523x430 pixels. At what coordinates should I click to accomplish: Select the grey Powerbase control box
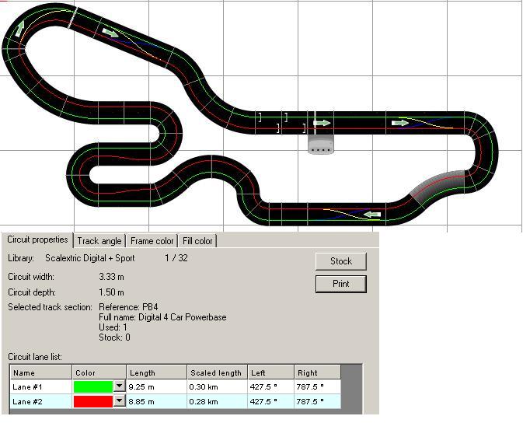[320, 145]
